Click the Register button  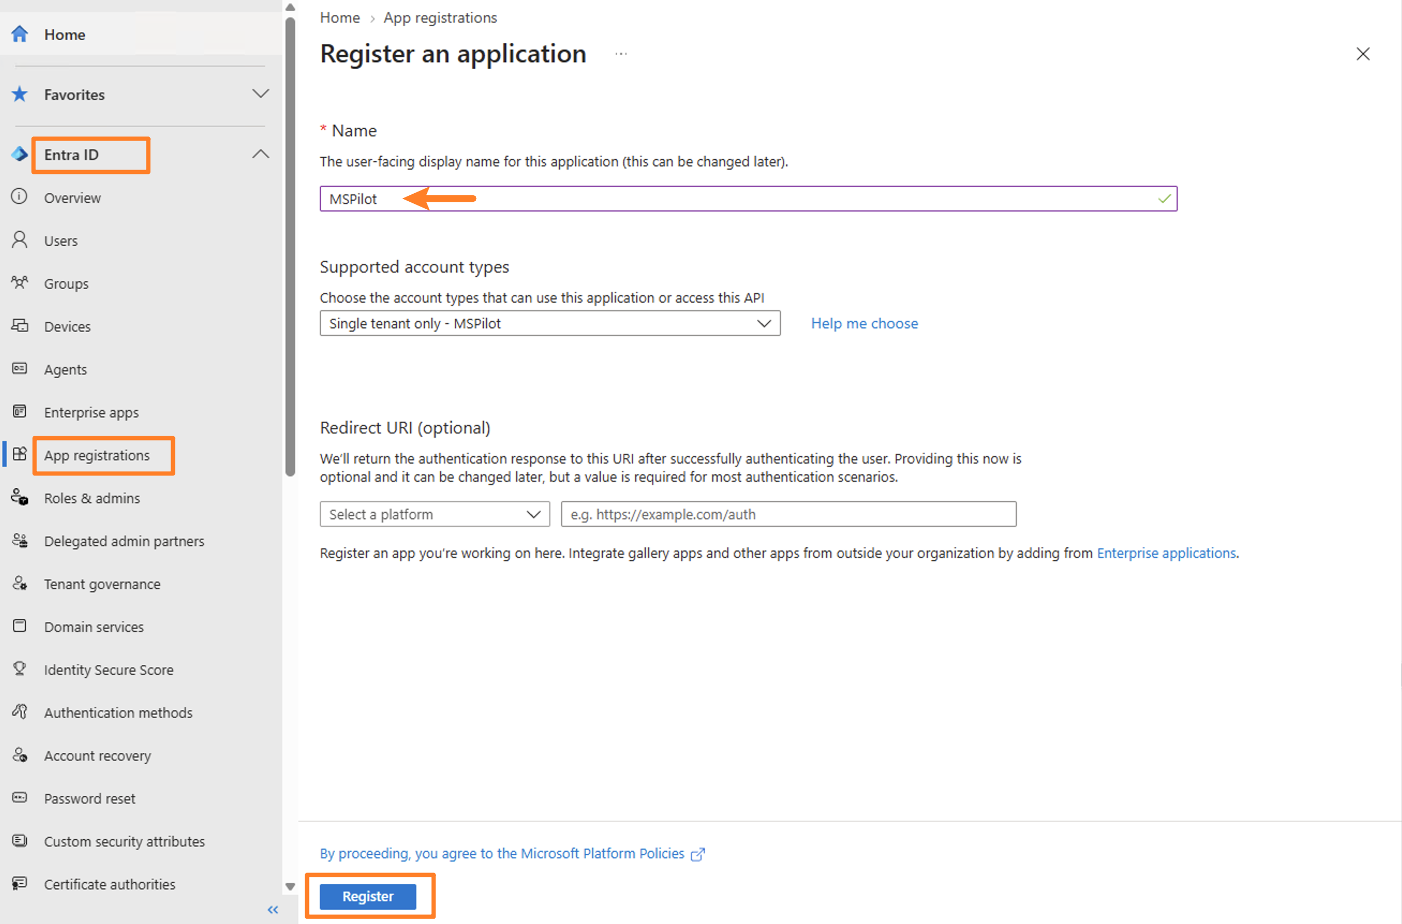click(367, 897)
